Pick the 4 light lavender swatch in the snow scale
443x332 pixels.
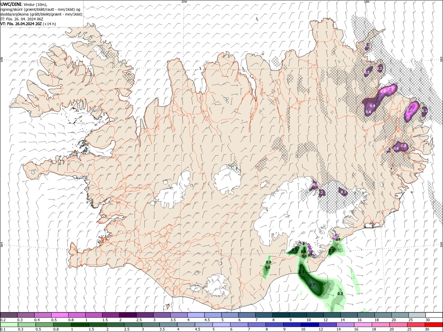tap(196, 315)
